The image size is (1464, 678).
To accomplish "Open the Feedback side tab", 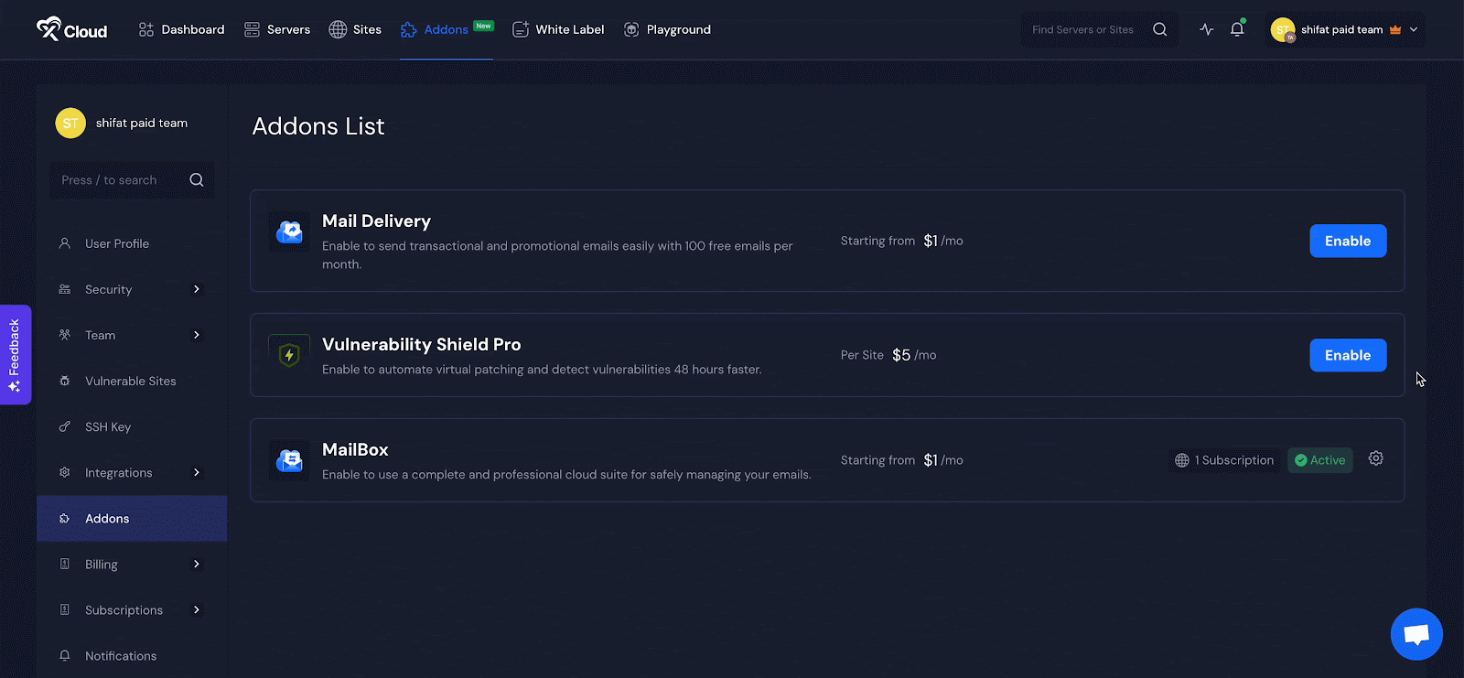I will tap(16, 354).
